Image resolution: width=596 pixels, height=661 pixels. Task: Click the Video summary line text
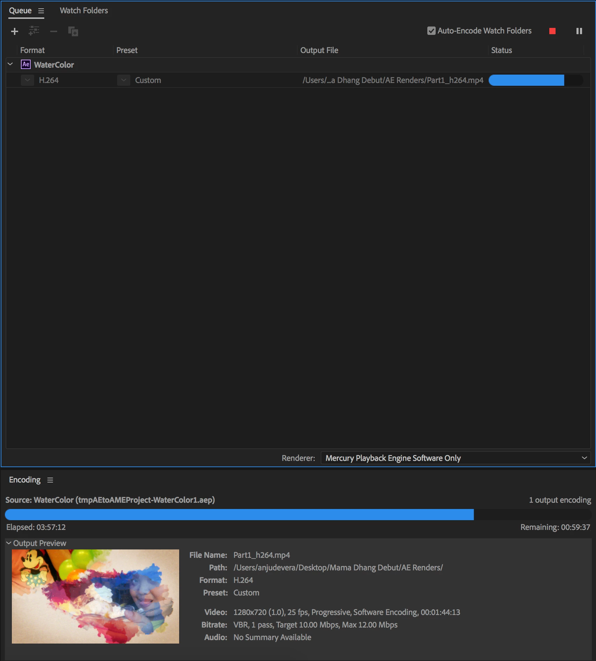347,612
